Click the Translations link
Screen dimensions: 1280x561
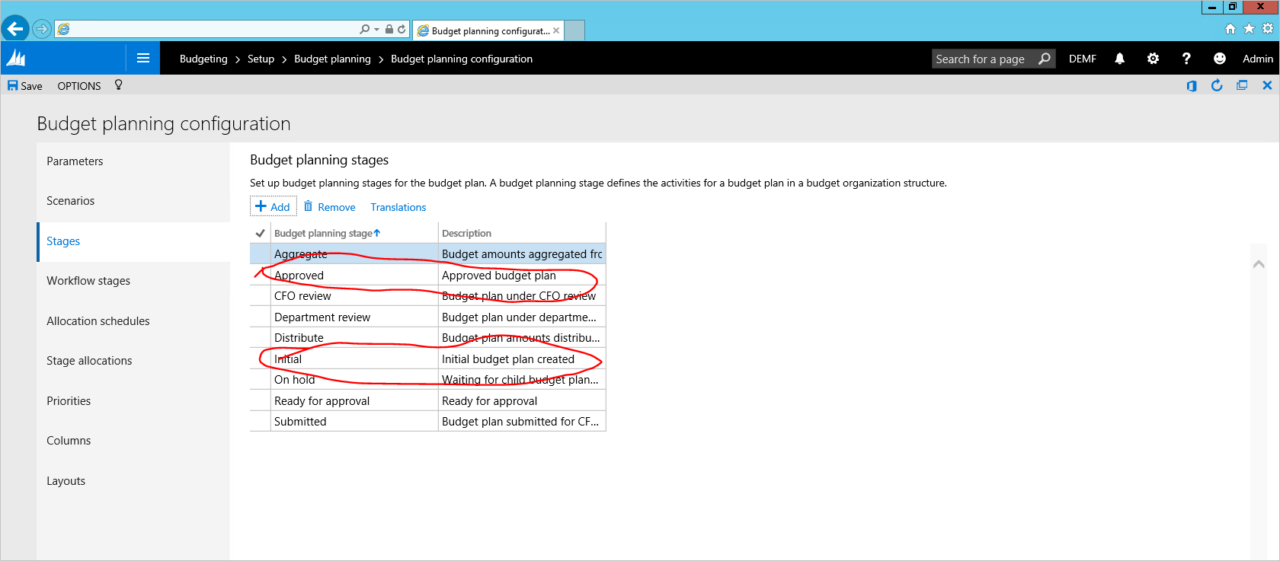tap(398, 207)
